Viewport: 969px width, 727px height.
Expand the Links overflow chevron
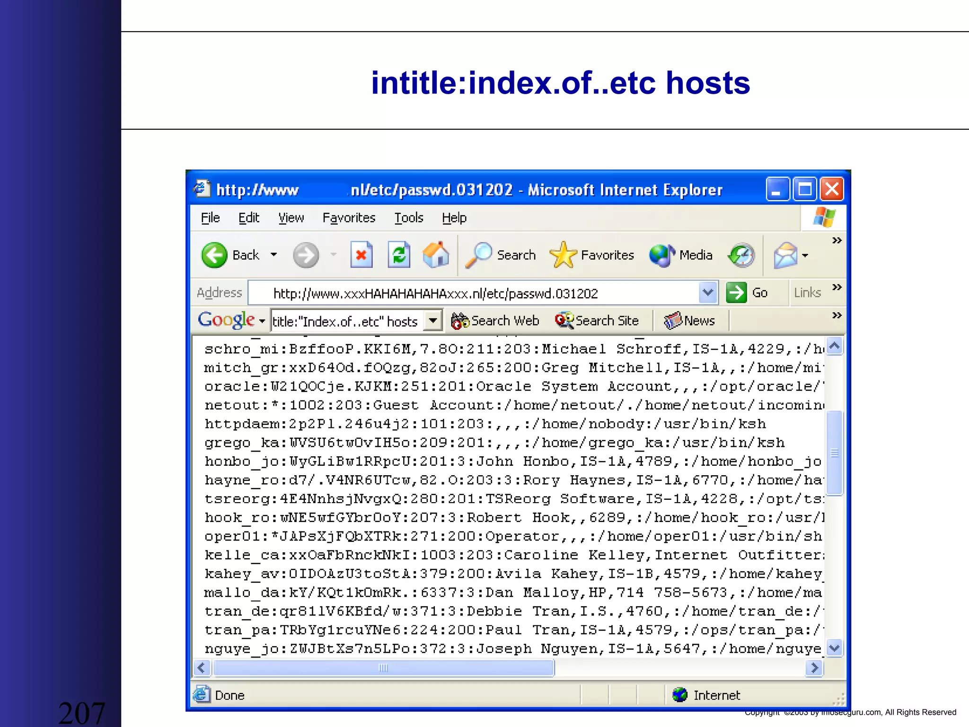[x=837, y=287]
